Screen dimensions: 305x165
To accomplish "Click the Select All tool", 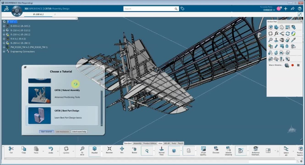I will 286,151.
